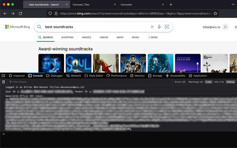237x148 pixels.
Task: Toggle the Warnings (4) console filter
Action: point(196,82)
